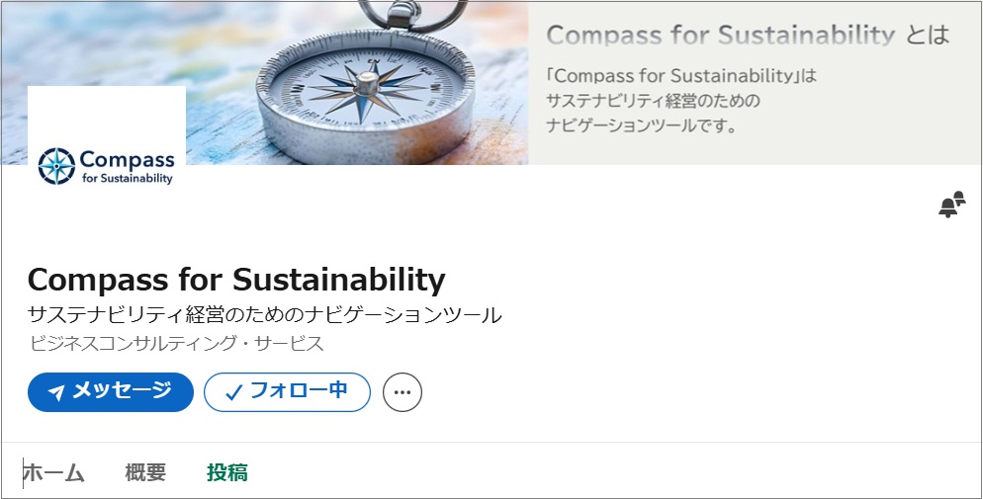Switch to the ホーム tab
The width and height of the screenshot is (983, 499).
pos(54,473)
